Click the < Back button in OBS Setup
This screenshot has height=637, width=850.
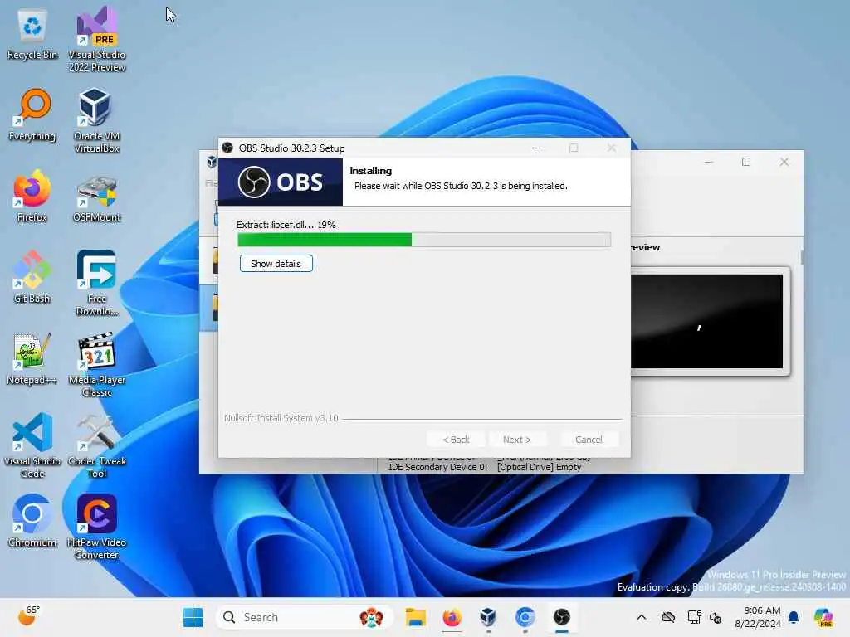456,440
